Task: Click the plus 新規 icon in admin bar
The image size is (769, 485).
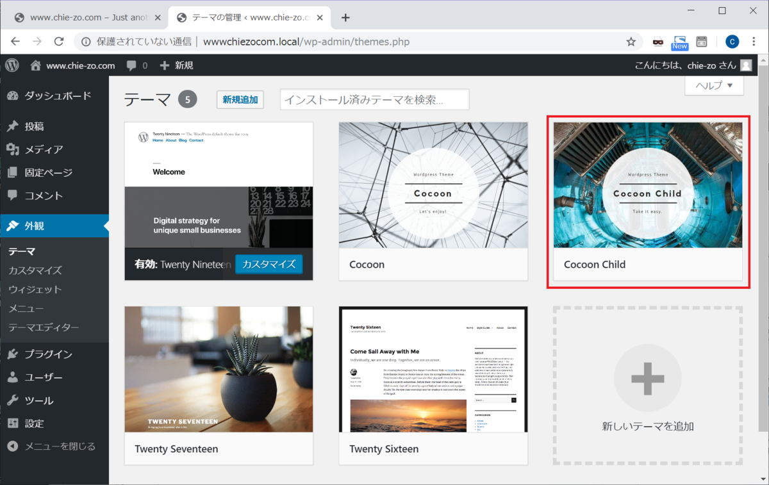Action: (x=164, y=65)
